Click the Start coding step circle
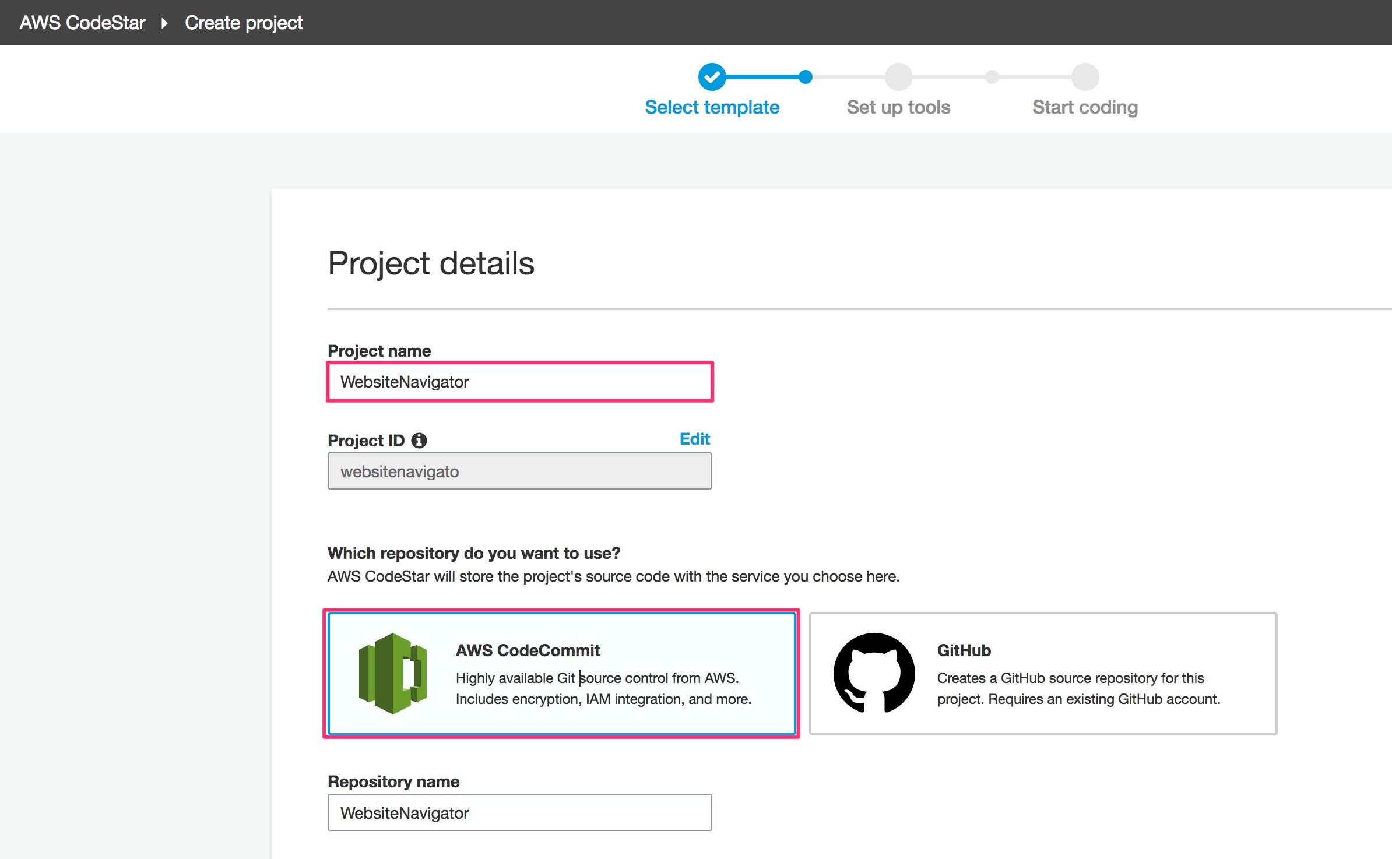The image size is (1392, 859). coord(1085,77)
